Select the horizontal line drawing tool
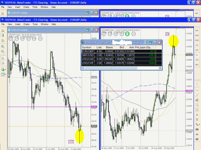This screenshot has width=201, height=150. pyautogui.click(x=197, y=90)
